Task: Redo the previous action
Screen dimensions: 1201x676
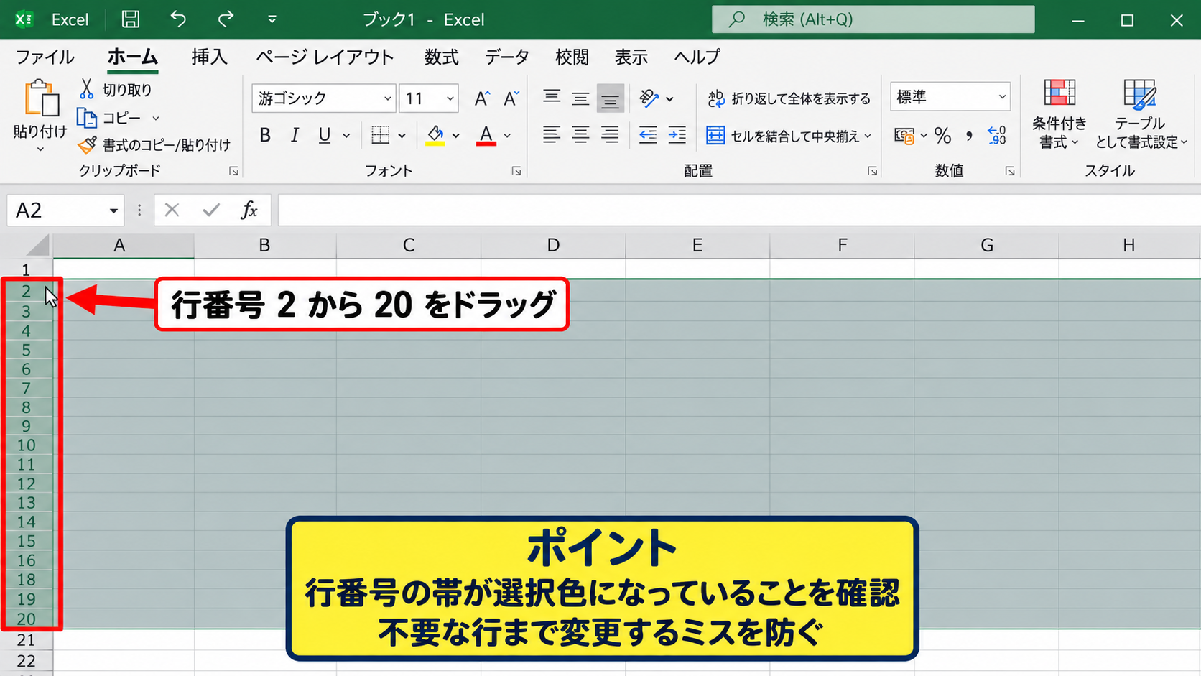Action: (x=226, y=19)
